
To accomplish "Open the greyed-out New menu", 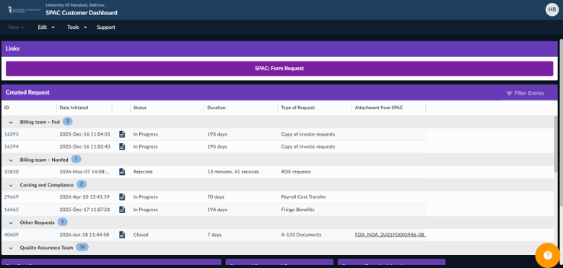I will pos(16,27).
